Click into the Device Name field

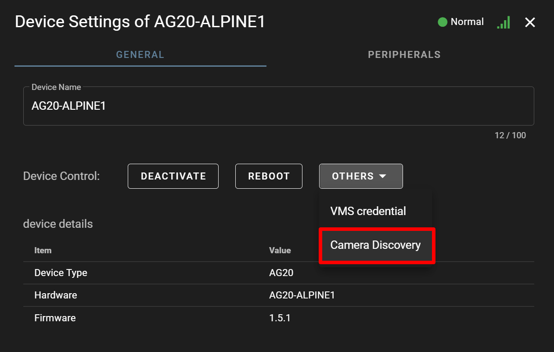click(278, 106)
